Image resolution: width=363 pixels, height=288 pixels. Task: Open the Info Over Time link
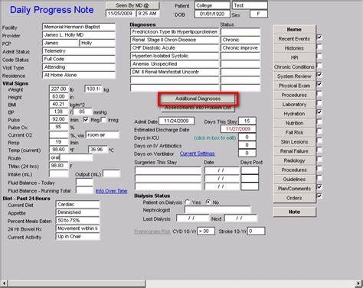coord(112,191)
